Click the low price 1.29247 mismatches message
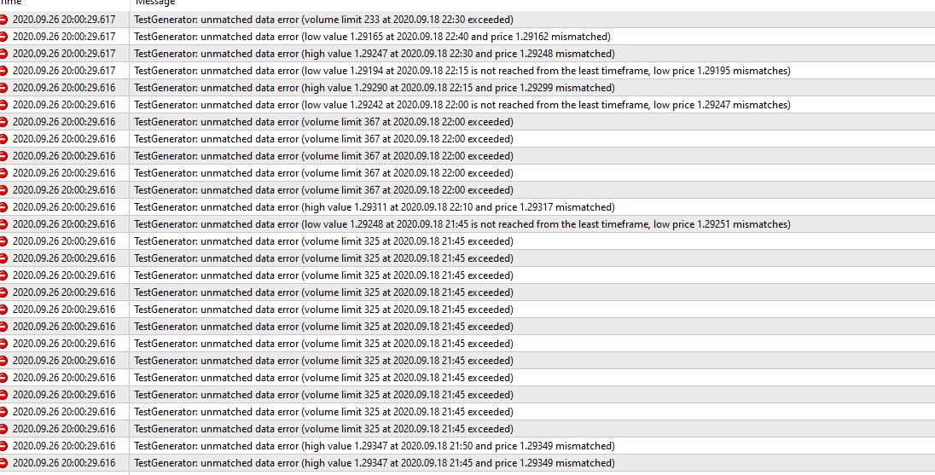This screenshot has height=475, width=935. click(x=462, y=105)
